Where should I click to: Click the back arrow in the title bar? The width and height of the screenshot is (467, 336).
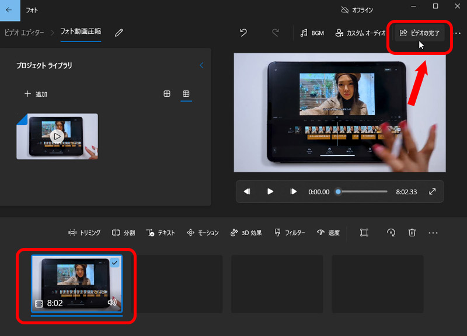coord(9,10)
